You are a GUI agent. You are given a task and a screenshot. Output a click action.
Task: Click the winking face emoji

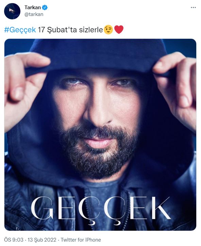tap(108, 30)
